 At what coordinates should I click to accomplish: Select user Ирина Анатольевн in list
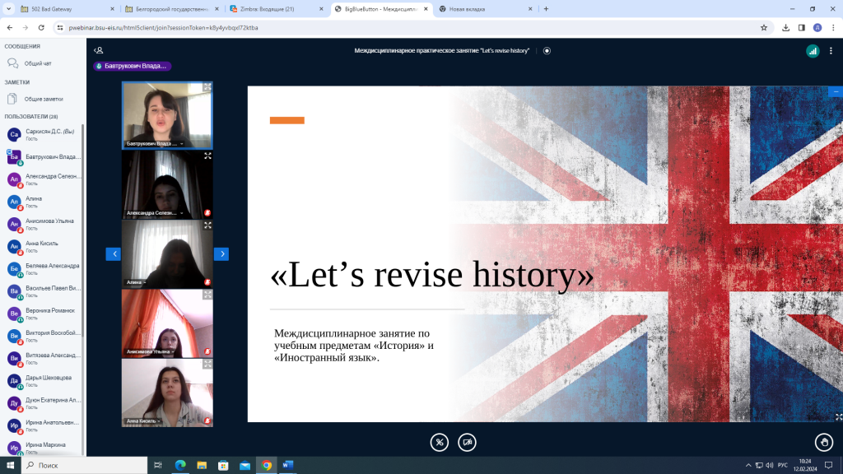pyautogui.click(x=42, y=425)
